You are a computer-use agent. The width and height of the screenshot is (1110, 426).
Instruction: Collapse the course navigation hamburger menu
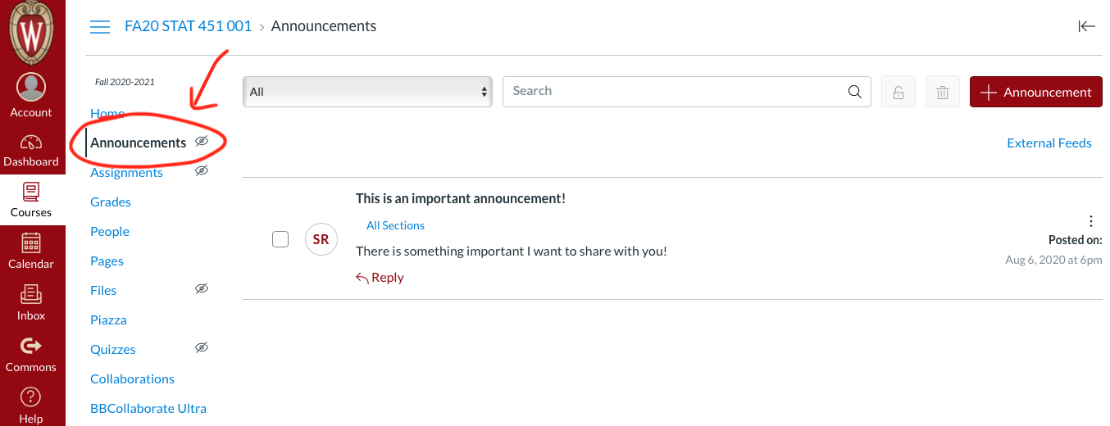pyautogui.click(x=100, y=27)
